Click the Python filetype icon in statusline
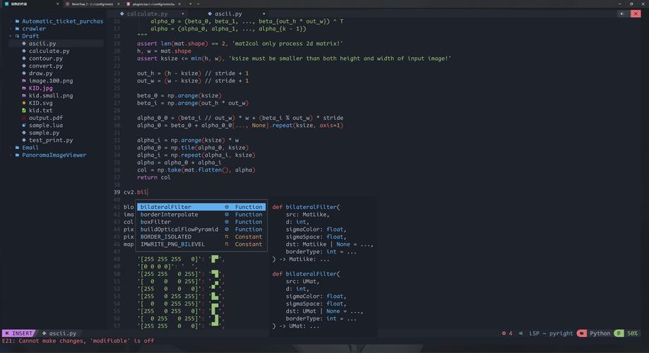 point(581,333)
